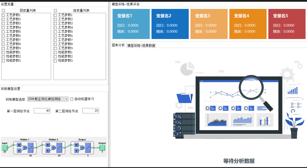Check 性能参数1 in the 自变量列表
This screenshot has height=168, width=307.
(55, 52)
